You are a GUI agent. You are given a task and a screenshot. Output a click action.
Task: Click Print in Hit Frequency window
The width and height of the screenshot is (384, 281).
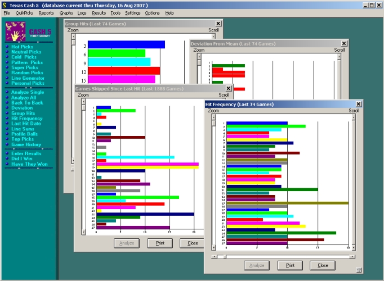coord(290,265)
